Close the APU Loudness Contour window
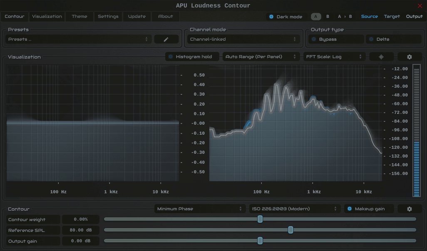 click(x=420, y=6)
